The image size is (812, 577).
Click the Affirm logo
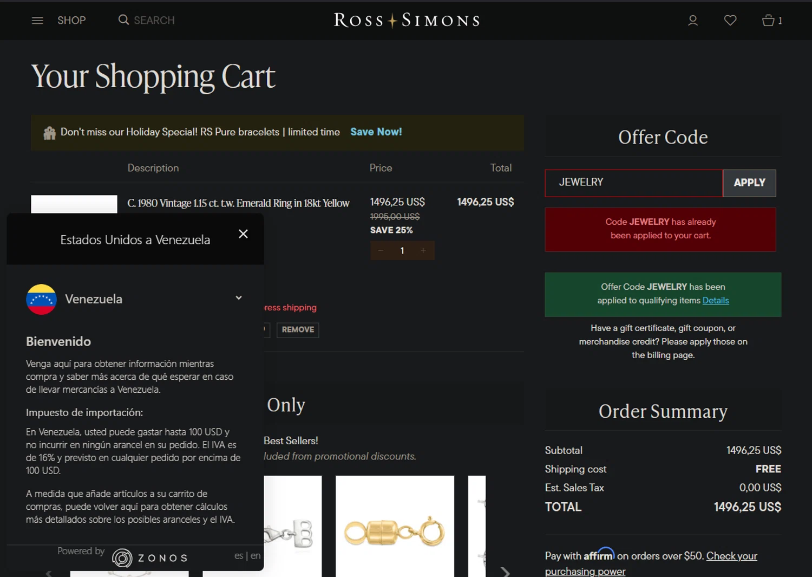click(x=599, y=554)
